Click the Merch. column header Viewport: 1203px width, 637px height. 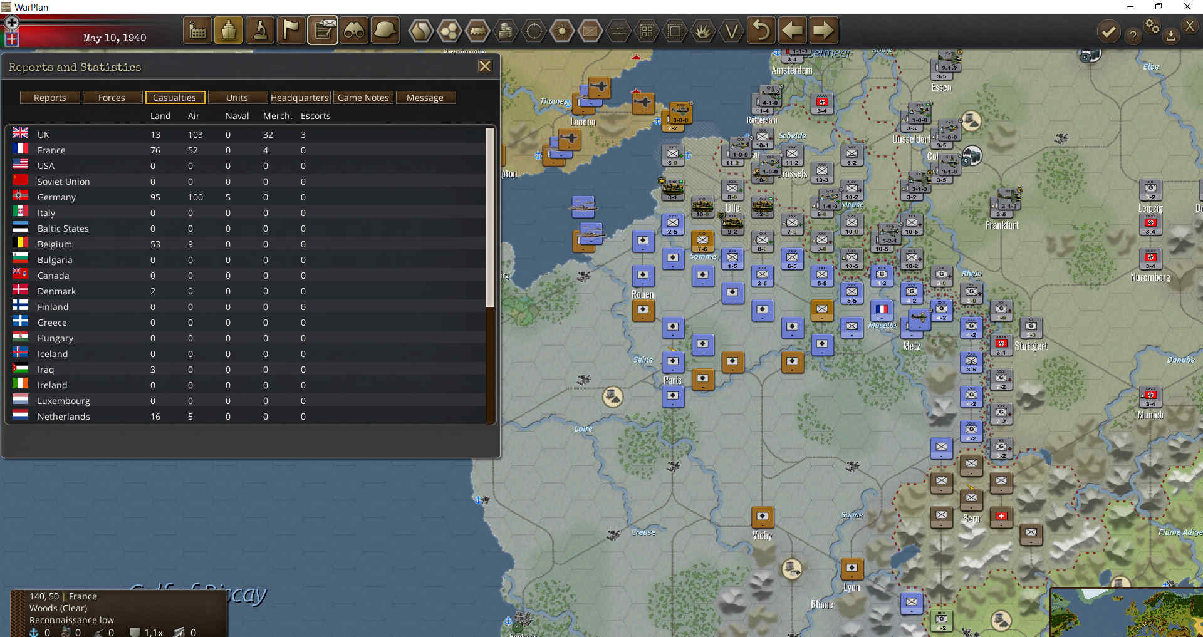pyautogui.click(x=278, y=116)
